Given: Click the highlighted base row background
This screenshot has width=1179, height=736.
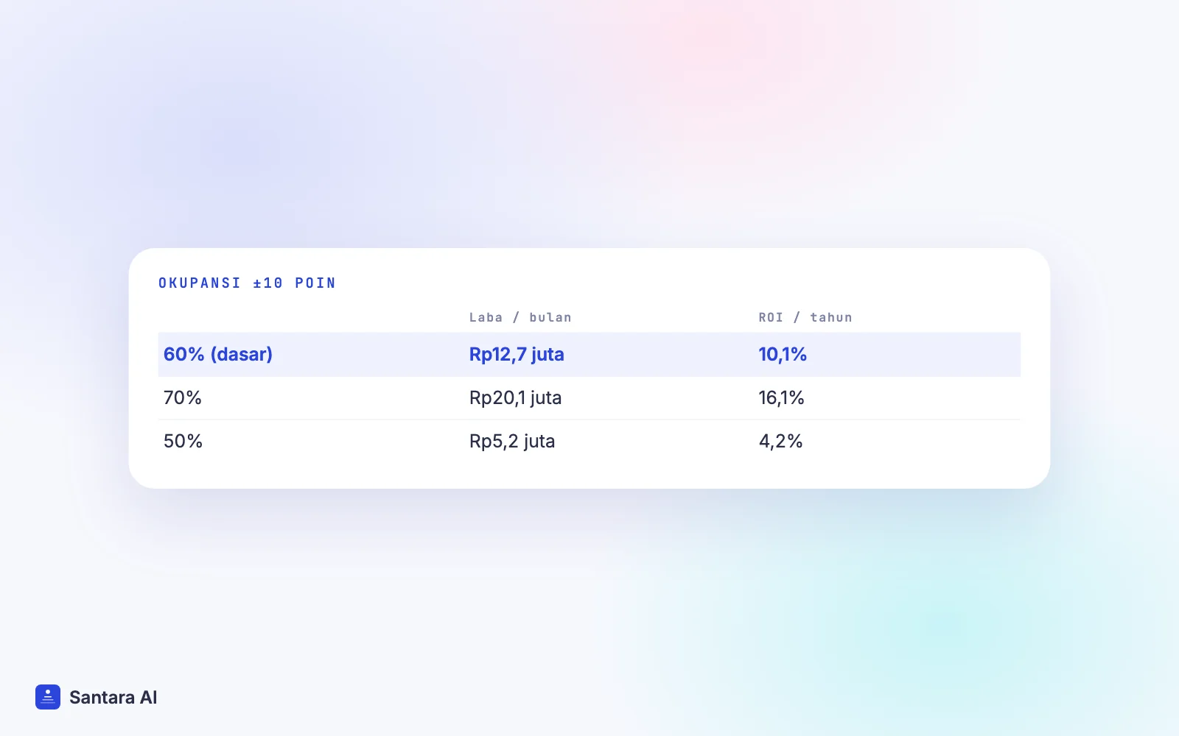Looking at the screenshot, I should (x=589, y=355).
